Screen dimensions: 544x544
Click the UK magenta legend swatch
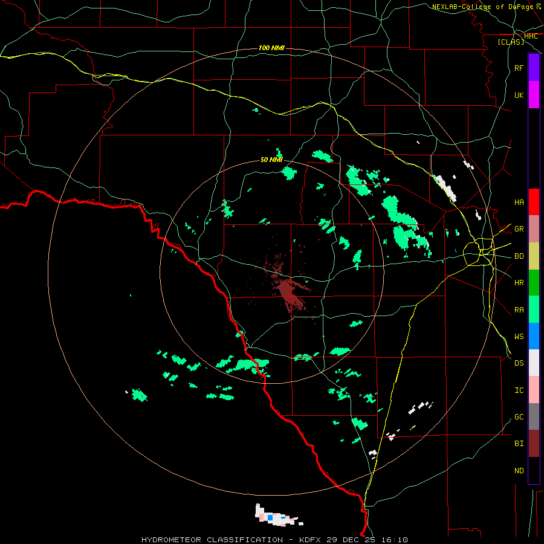[534, 95]
